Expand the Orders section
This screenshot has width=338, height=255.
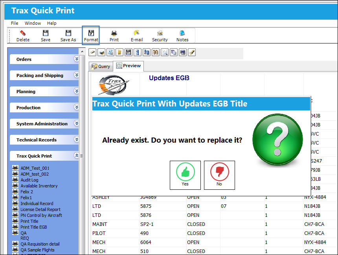point(77,59)
